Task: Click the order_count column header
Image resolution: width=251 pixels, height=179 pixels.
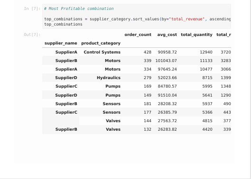Action: click(x=138, y=35)
